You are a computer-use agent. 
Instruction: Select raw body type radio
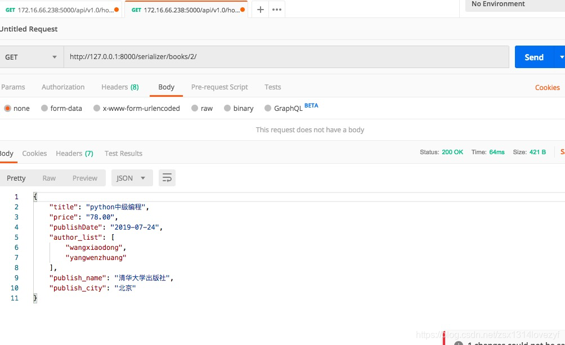pyautogui.click(x=195, y=108)
